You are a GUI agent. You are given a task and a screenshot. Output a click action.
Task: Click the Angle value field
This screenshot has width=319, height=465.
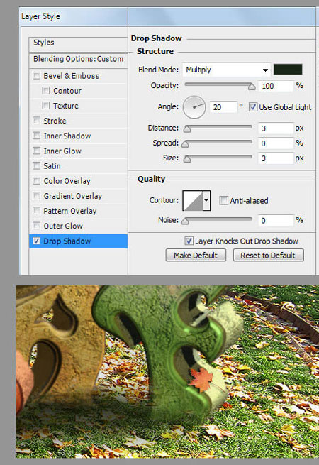click(223, 107)
